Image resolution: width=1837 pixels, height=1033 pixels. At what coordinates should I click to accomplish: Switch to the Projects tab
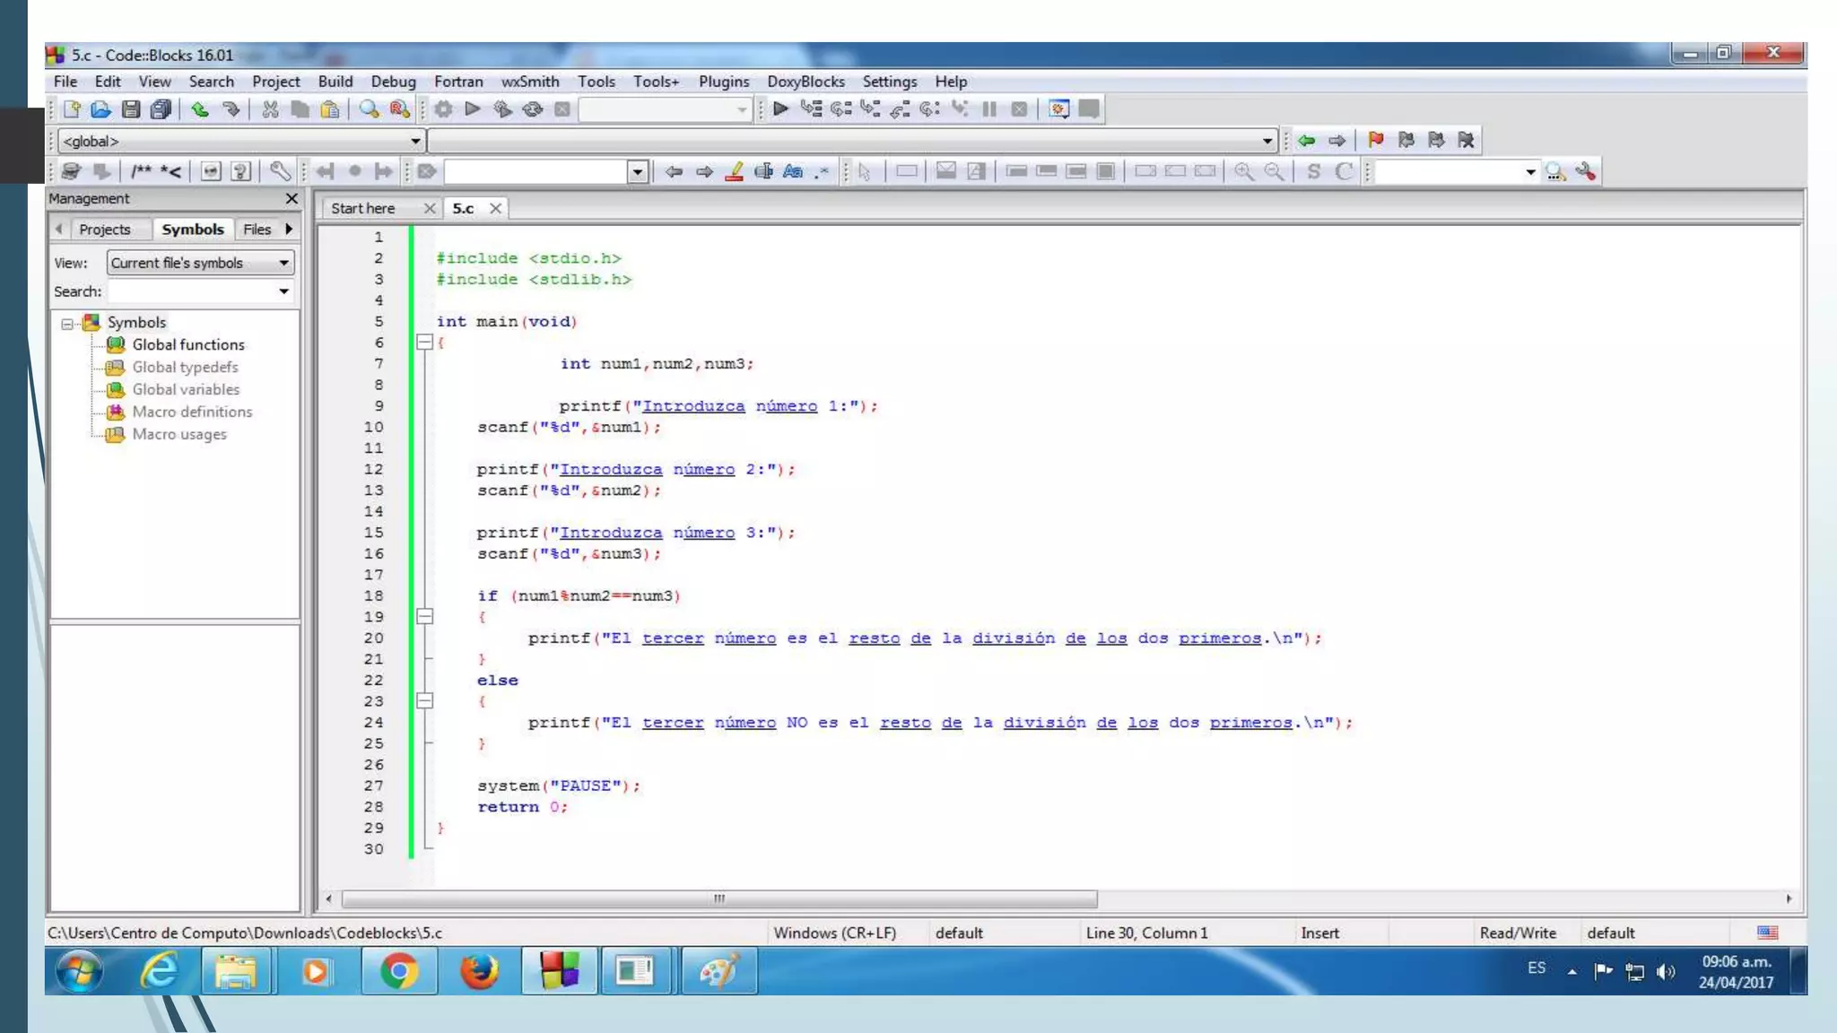point(104,230)
